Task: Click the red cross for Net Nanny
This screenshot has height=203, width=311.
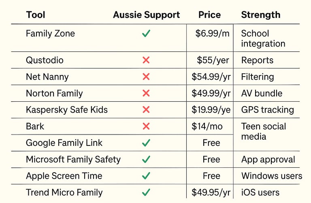Action: [146, 77]
